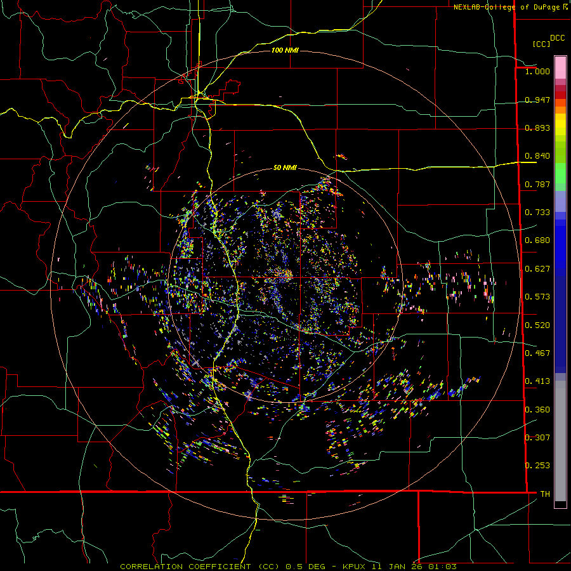Pick the pink segment of the color bar
571x571 pixels.
560,68
